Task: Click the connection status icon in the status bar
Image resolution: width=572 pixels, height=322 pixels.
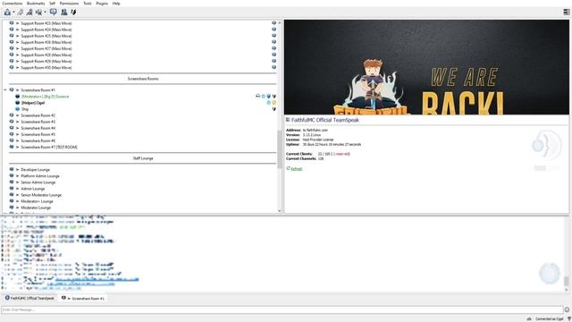Action: point(529,318)
